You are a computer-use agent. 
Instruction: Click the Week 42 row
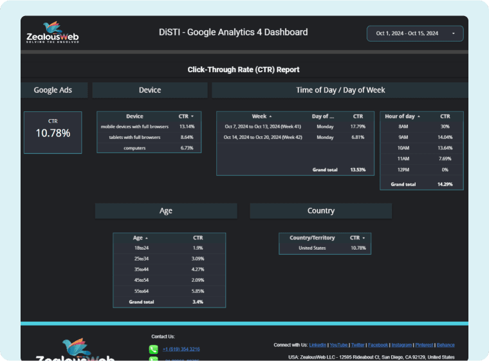[295, 137]
